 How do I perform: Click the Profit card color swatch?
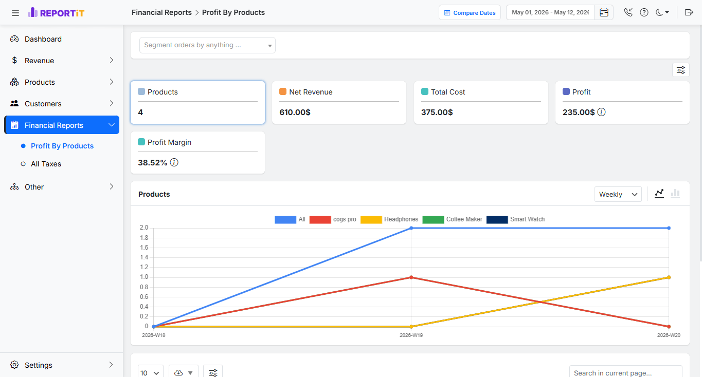click(x=566, y=91)
